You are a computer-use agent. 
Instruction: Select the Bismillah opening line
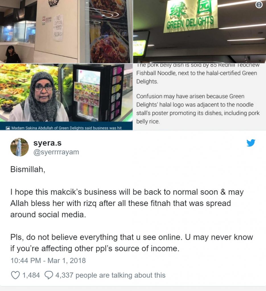[28, 169]
